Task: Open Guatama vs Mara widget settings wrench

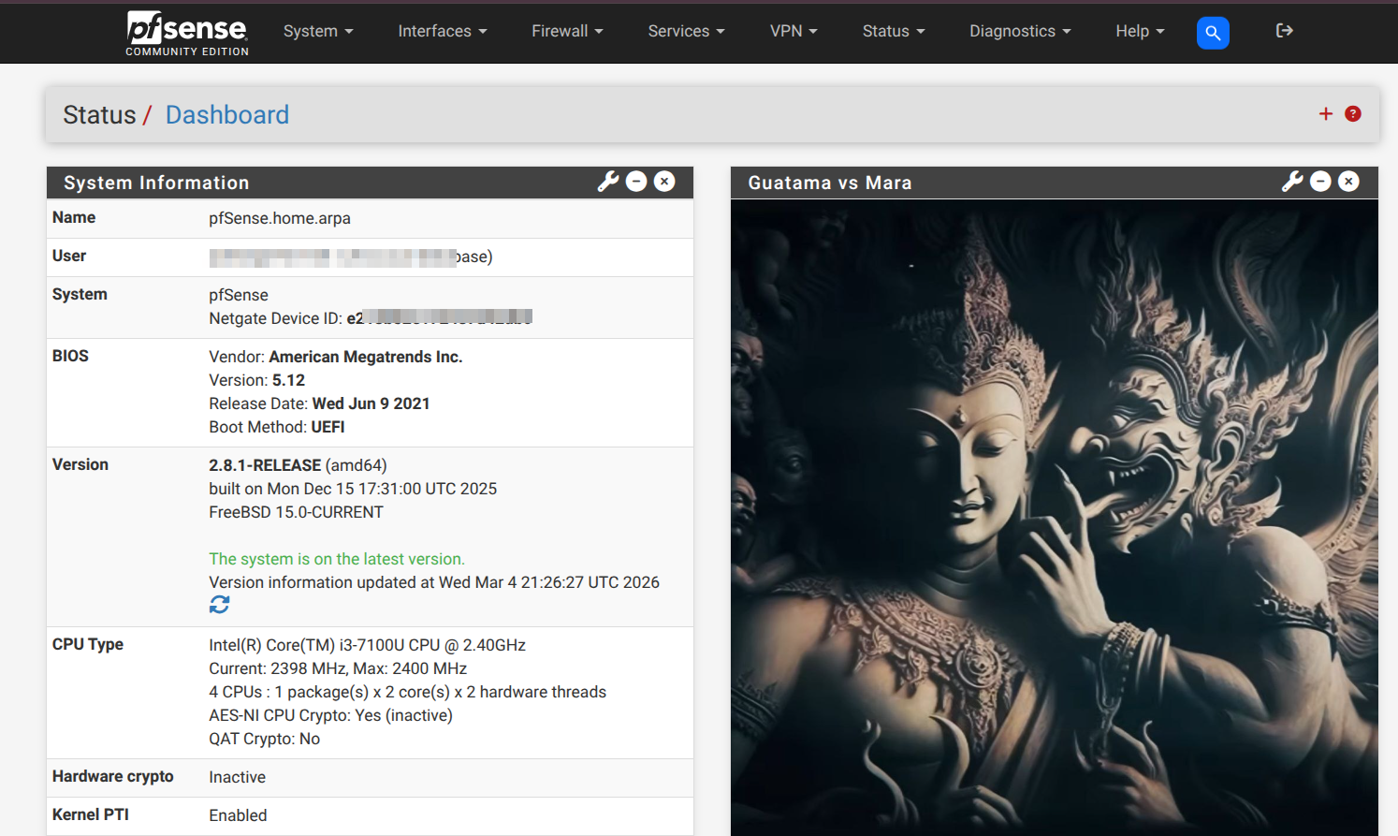Action: tap(1292, 182)
